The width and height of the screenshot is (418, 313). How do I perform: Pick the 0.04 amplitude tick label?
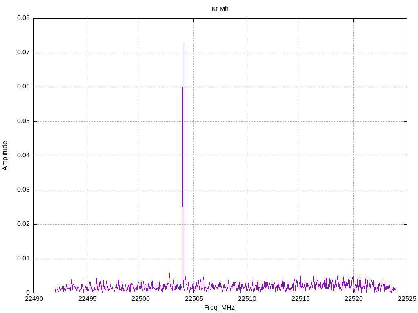click(23, 156)
